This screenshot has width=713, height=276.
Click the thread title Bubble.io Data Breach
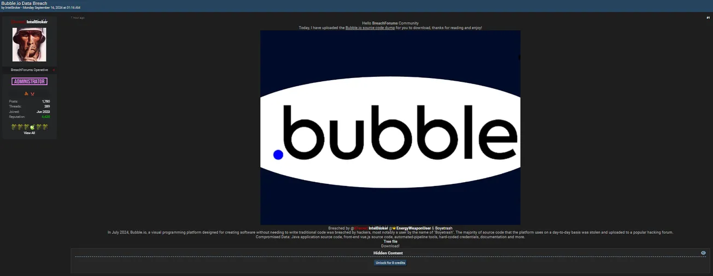(x=24, y=3)
